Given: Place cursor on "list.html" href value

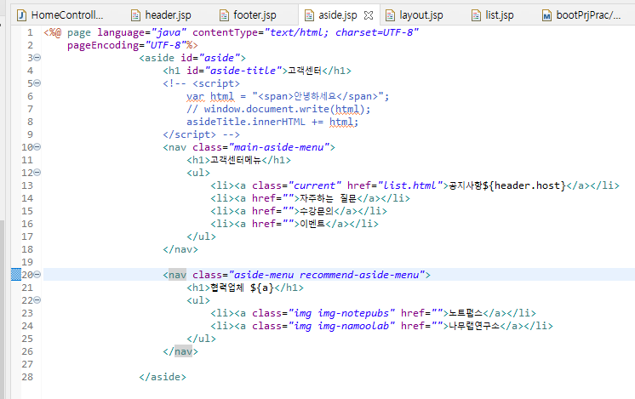Looking at the screenshot, I should pos(410,185).
